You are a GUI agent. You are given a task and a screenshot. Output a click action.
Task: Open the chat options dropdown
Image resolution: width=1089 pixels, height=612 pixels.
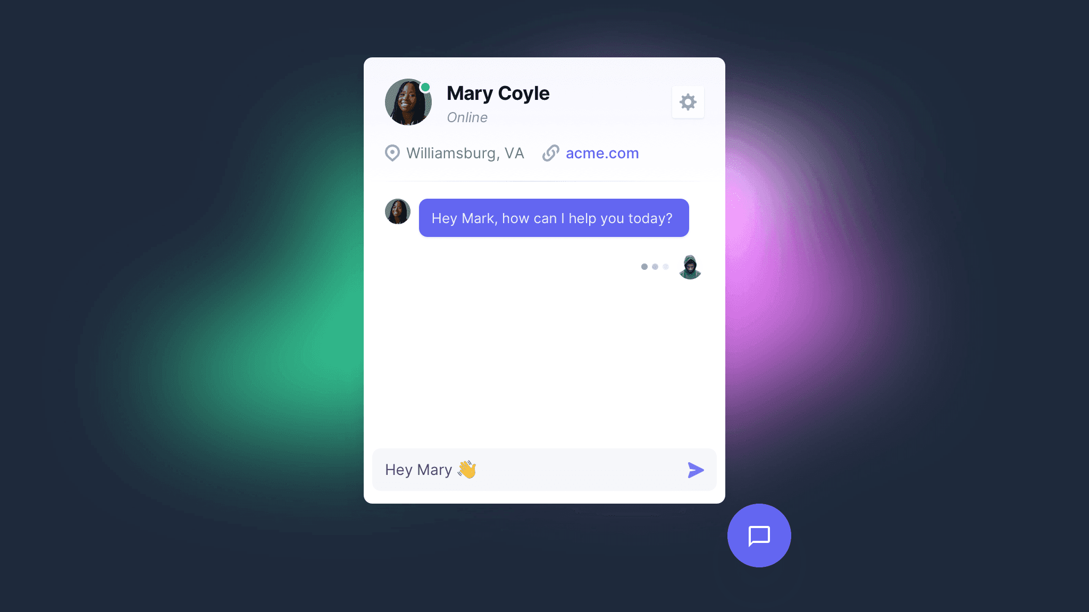click(x=686, y=101)
